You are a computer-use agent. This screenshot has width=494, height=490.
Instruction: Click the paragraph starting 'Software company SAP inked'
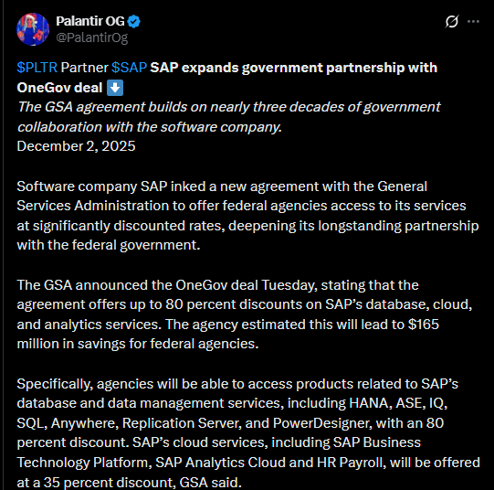coord(247,216)
